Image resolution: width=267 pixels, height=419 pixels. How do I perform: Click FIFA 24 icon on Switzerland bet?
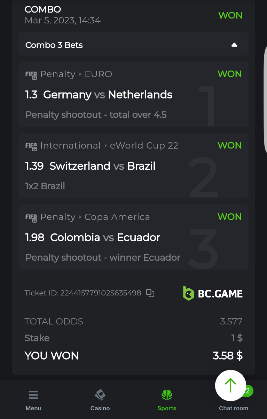pyautogui.click(x=31, y=146)
